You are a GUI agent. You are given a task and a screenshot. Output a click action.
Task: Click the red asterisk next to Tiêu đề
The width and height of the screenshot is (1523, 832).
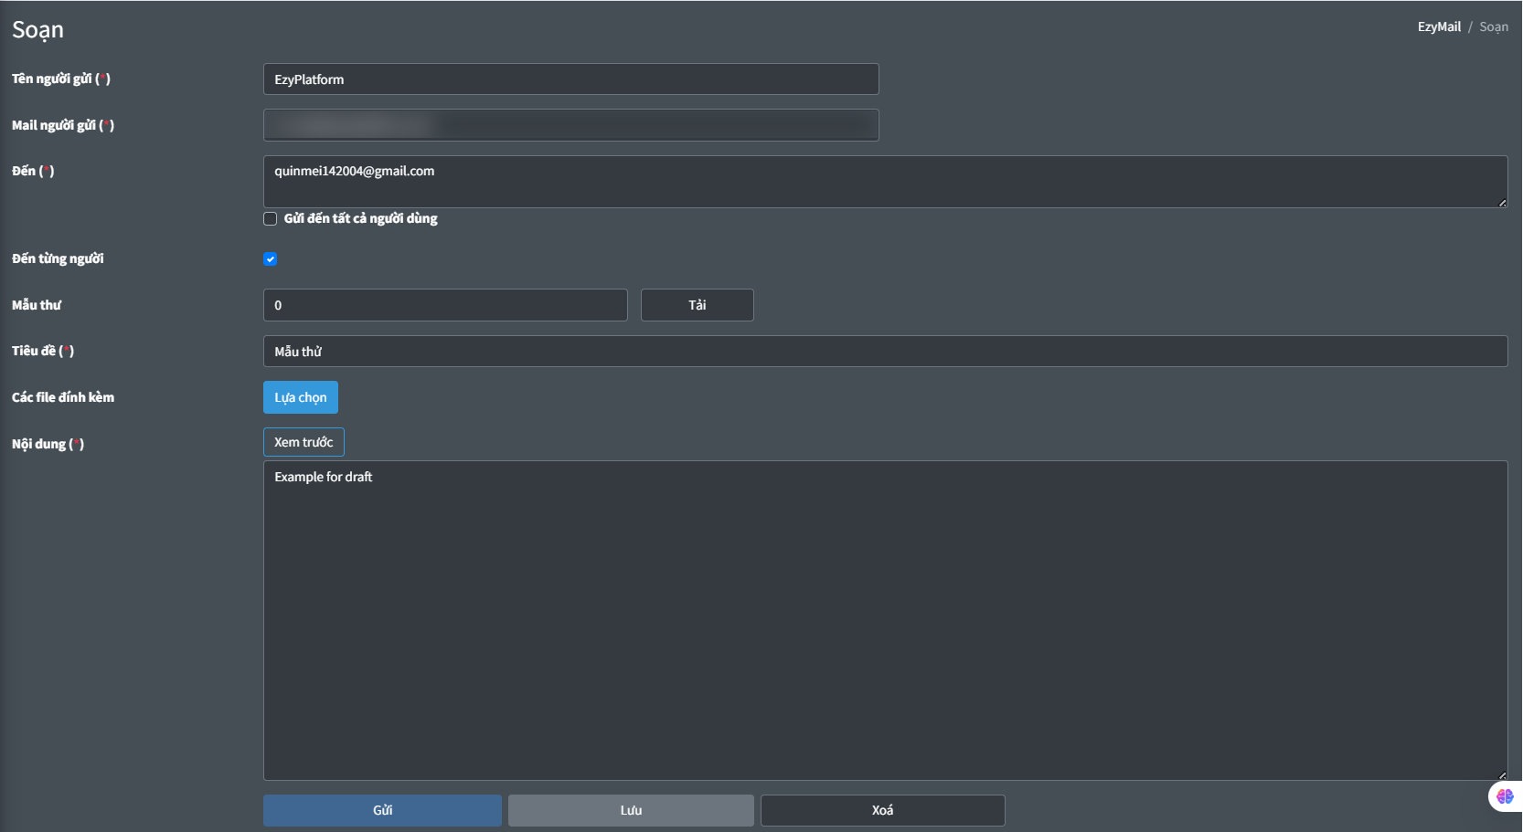click(68, 350)
